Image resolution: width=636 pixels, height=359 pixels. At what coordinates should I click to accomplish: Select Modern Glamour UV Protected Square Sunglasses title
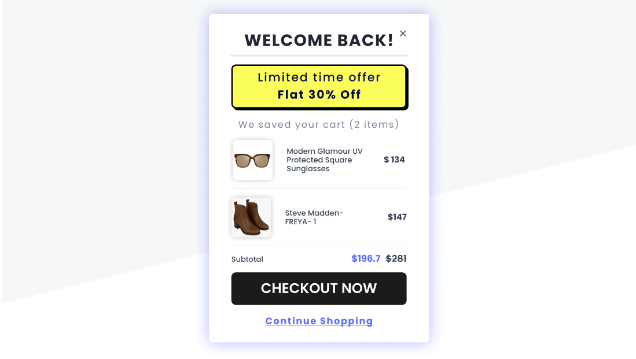tap(325, 160)
